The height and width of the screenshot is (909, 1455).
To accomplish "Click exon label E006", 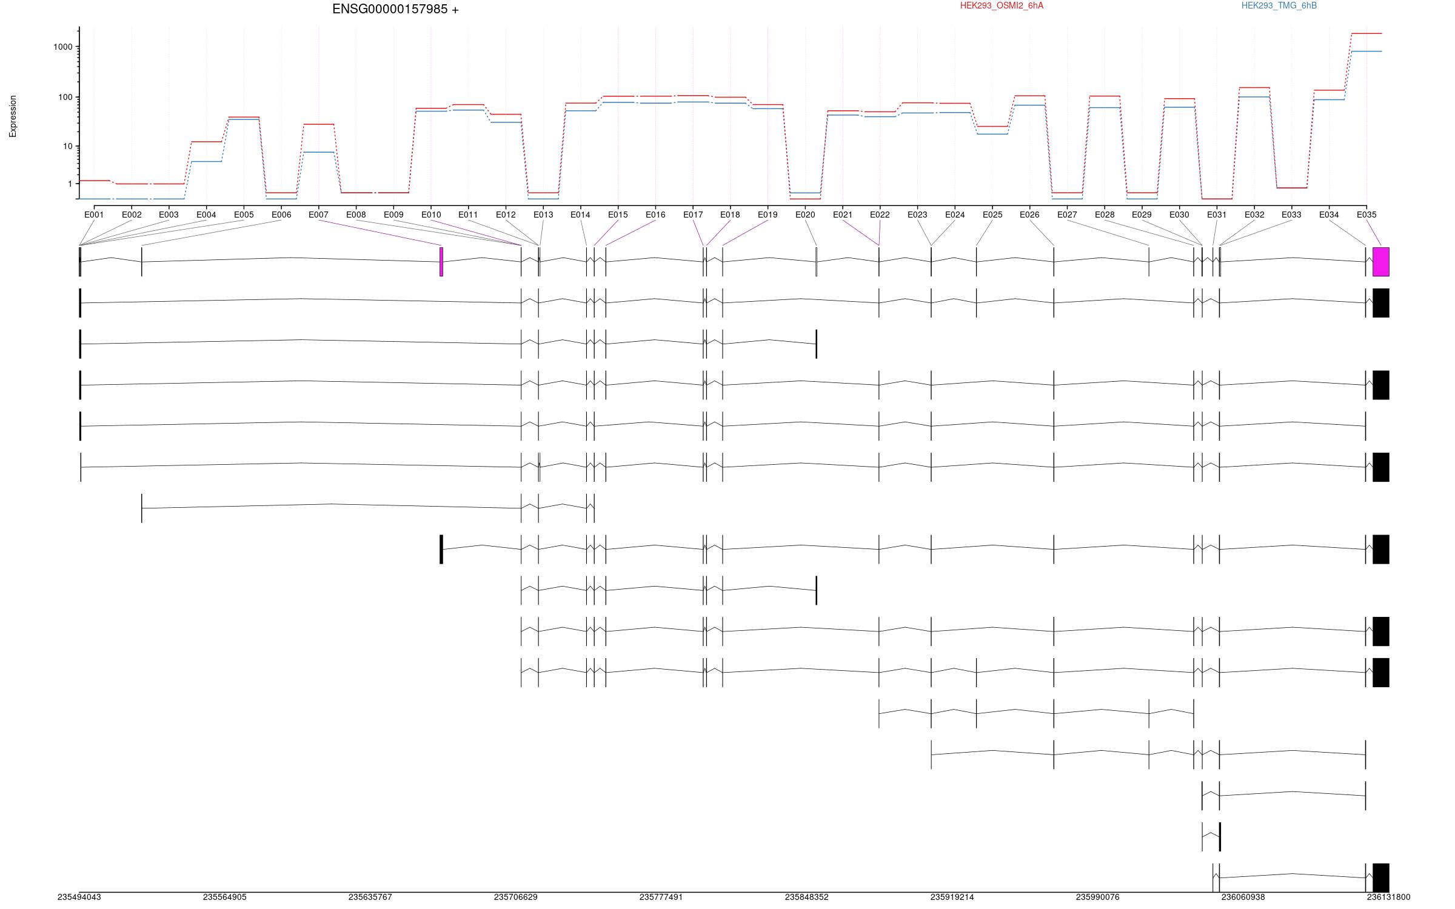I will [x=281, y=215].
